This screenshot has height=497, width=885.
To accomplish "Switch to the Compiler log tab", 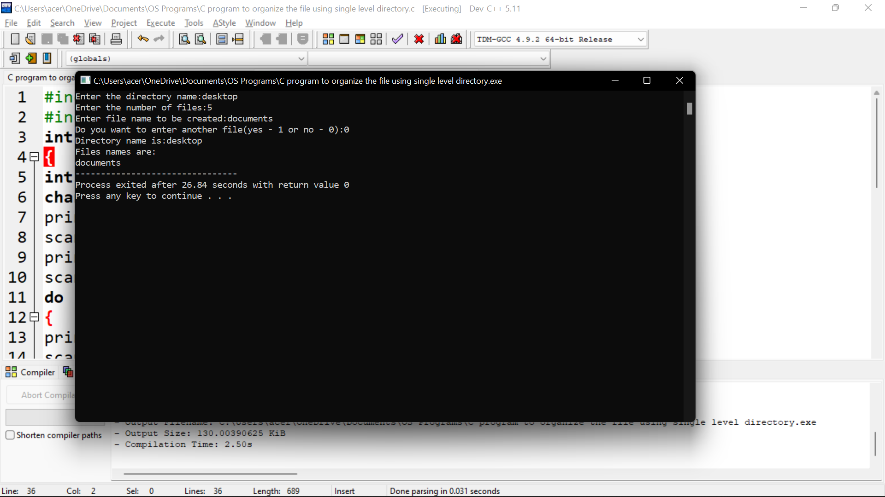I will [30, 372].
